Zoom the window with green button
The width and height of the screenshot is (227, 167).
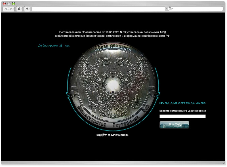pos(13,3)
